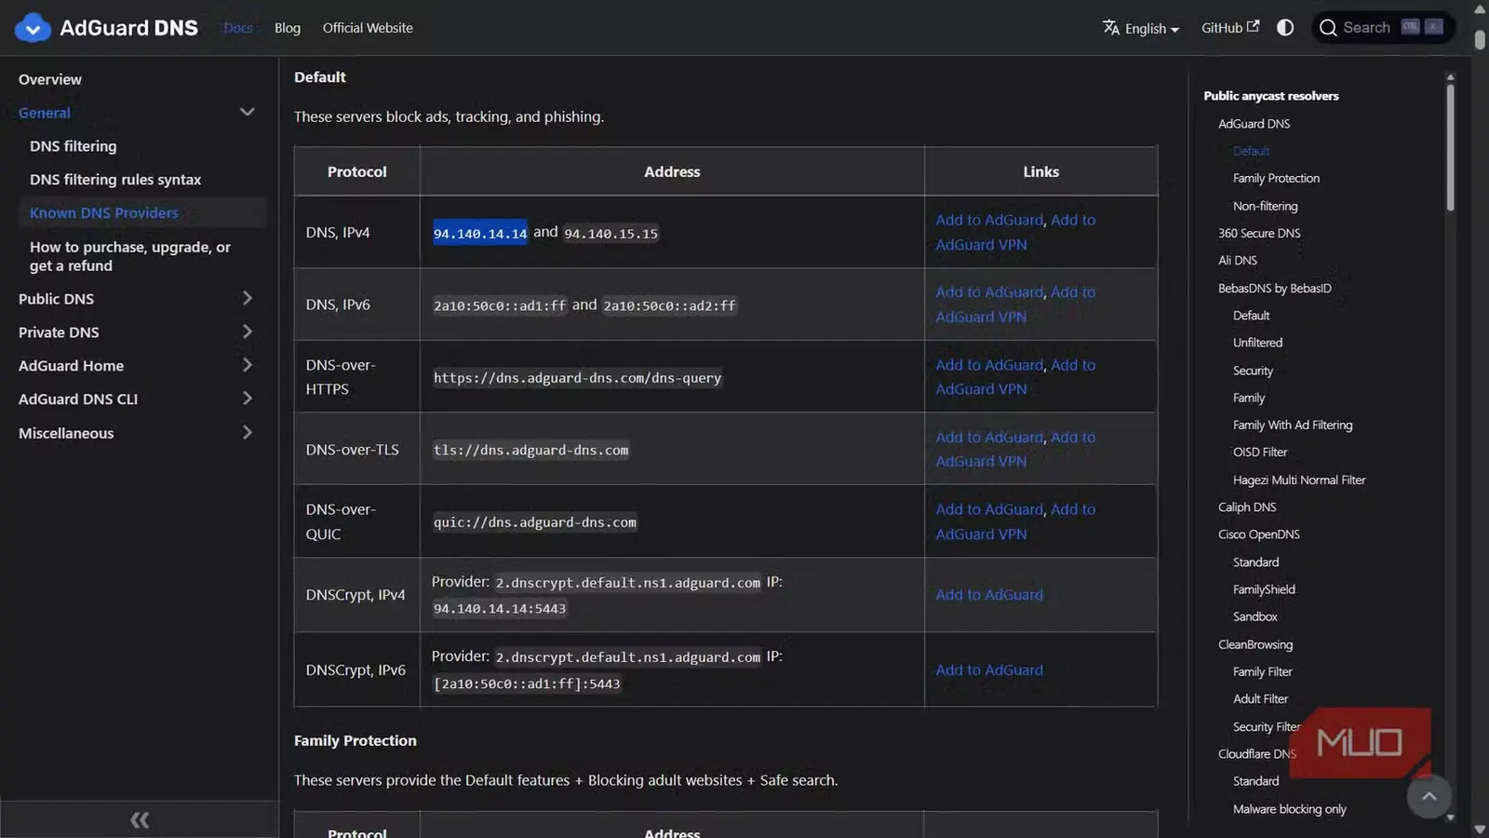
Task: Jump to Public anycast resolvers in contents
Action: pos(1271,96)
